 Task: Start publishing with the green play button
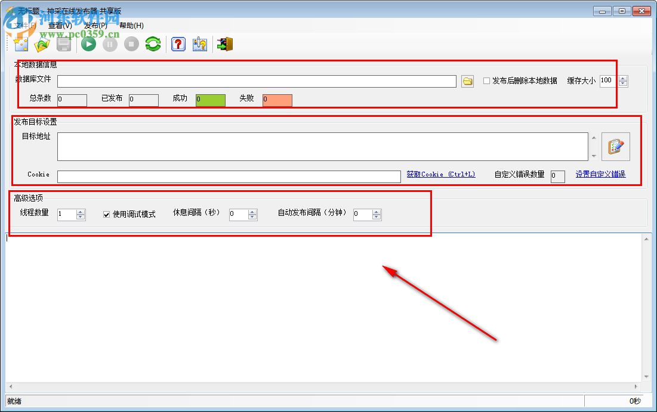pos(88,44)
